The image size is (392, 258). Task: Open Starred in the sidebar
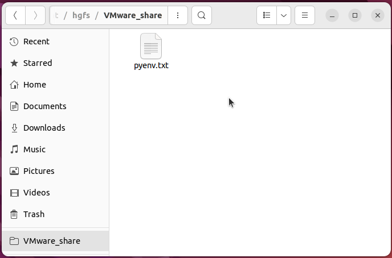click(55, 63)
